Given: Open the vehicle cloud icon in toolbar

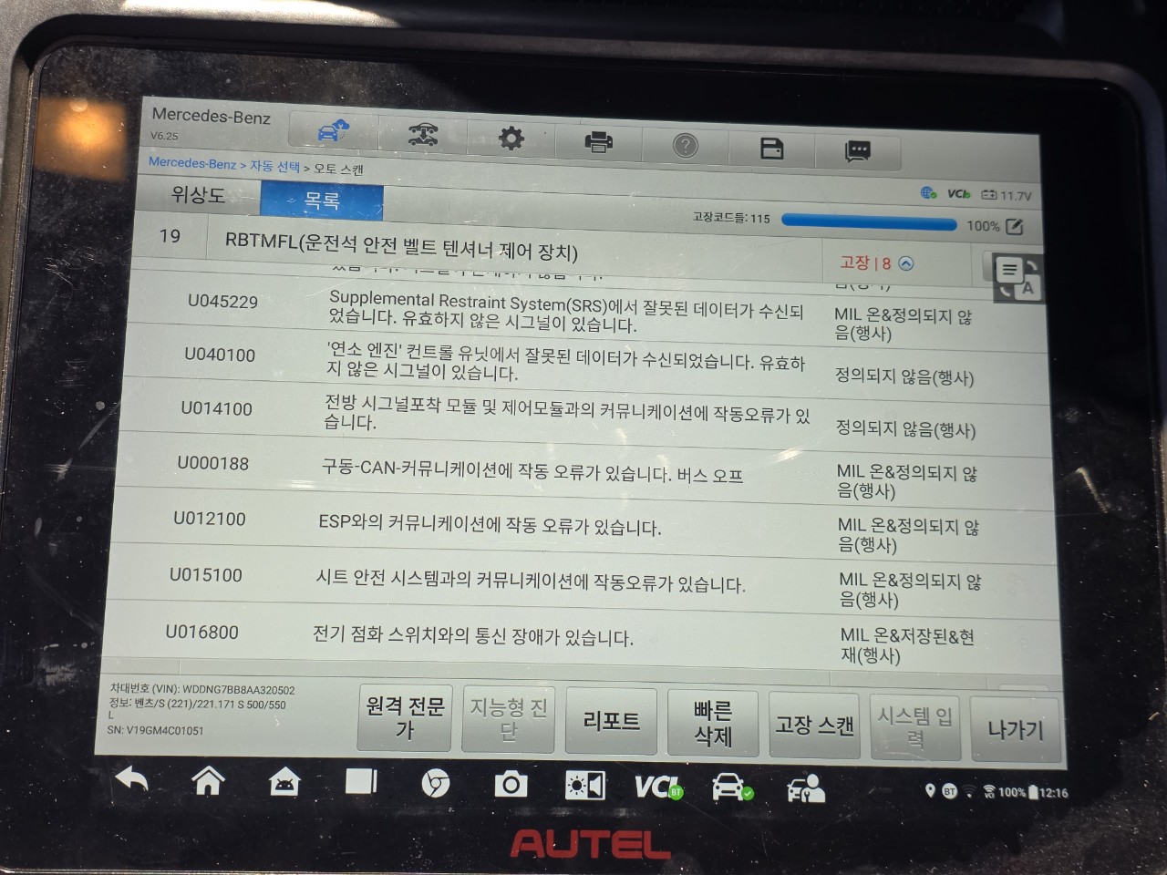Looking at the screenshot, I should coord(334,131).
